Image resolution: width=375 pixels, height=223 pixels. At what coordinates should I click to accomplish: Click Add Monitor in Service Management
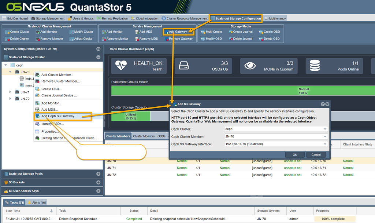[112, 32]
